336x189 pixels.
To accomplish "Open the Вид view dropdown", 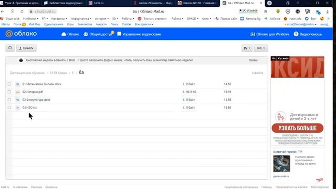I will [x=261, y=48].
